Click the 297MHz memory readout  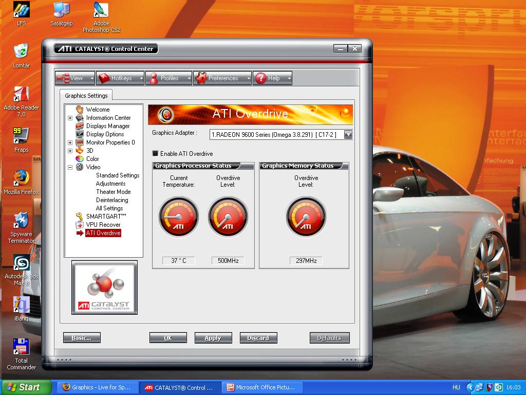pos(306,261)
